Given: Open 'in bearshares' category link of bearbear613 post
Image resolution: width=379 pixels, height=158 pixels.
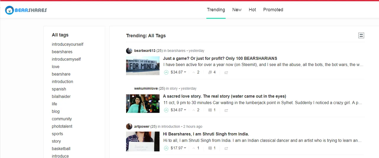Looking at the screenshot, I should pos(176,51).
